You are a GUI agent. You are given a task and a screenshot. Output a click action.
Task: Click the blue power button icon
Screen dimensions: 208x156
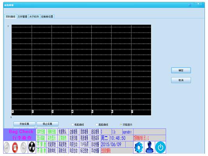[x=160, y=147]
